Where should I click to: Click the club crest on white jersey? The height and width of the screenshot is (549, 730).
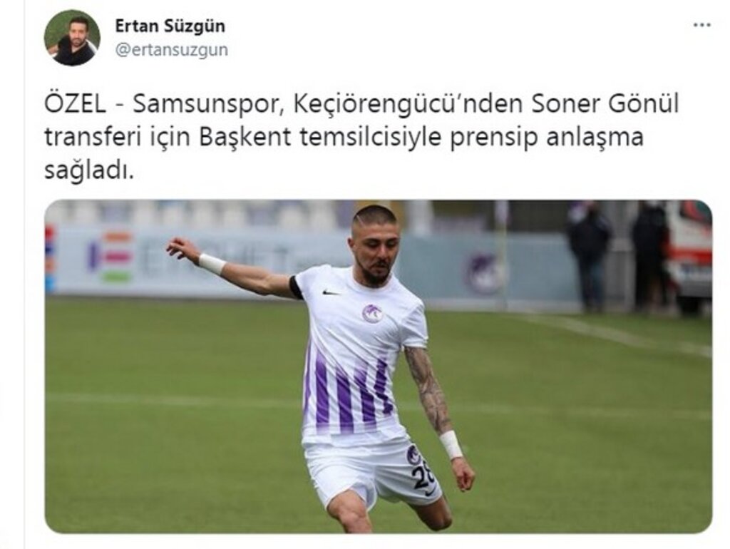point(372,314)
